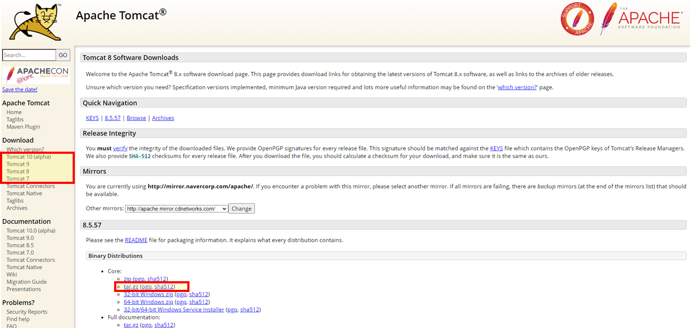Open Tomcat 8.5 documentation
Viewport: 690px width, 328px height.
point(20,245)
